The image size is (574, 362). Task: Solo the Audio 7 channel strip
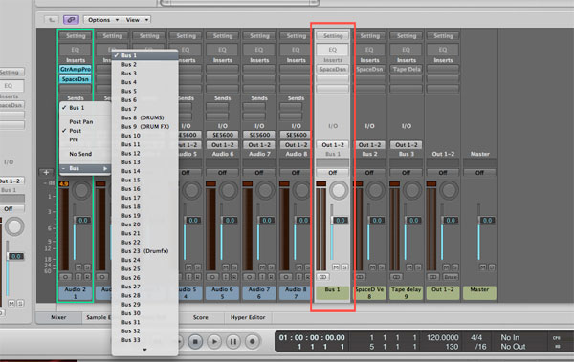(x=271, y=267)
